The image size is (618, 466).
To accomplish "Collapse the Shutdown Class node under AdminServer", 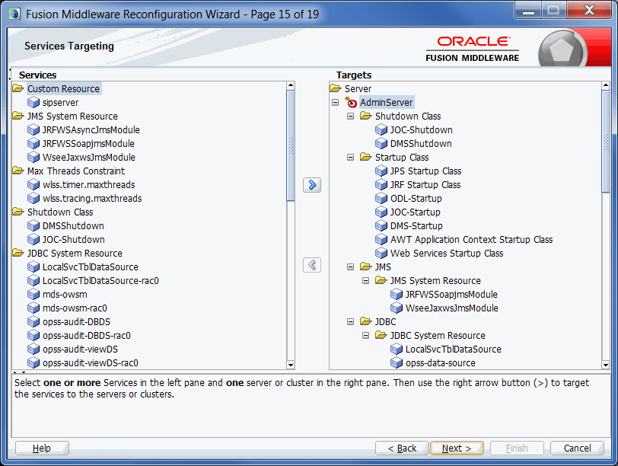I will coord(350,116).
